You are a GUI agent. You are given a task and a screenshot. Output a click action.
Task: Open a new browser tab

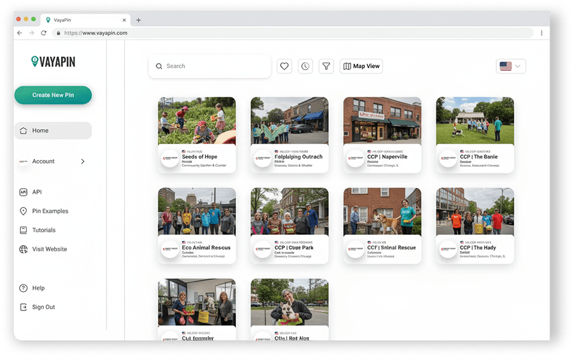[139, 20]
